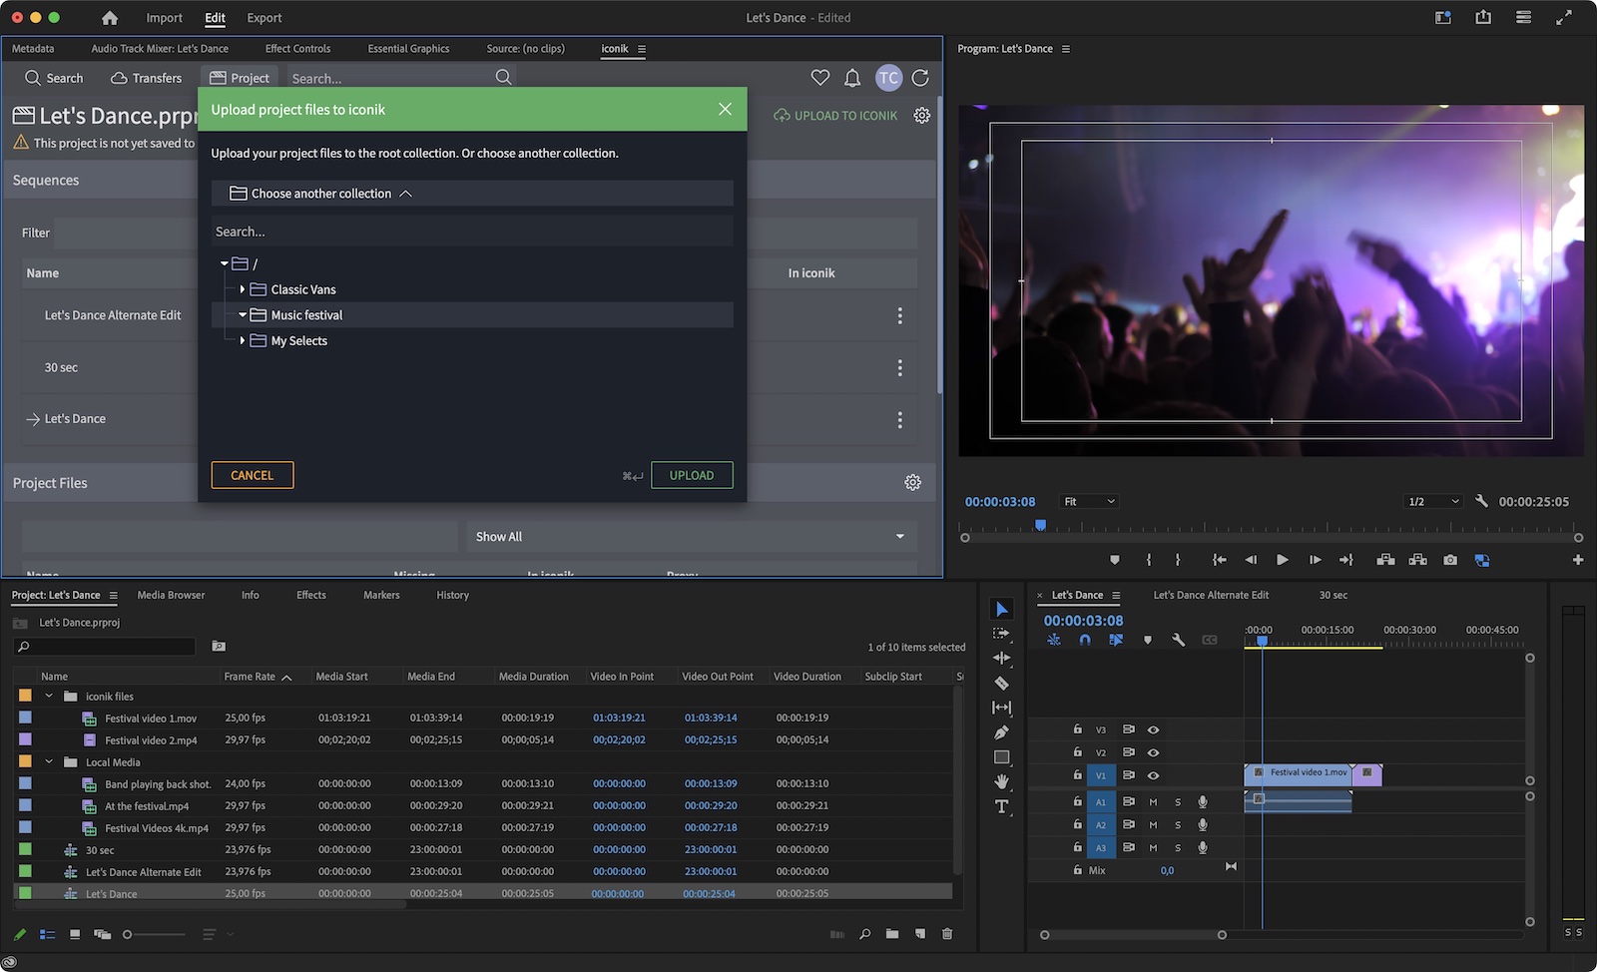Solo audio track A2
Screen dimensions: 1597x972
pos(1178,824)
